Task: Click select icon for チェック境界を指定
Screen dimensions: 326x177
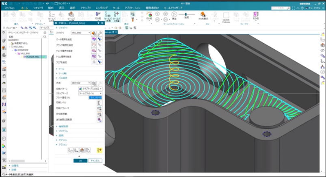Action: pyautogui.click(x=94, y=51)
